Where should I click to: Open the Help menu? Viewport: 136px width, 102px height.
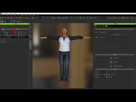click(37, 15)
